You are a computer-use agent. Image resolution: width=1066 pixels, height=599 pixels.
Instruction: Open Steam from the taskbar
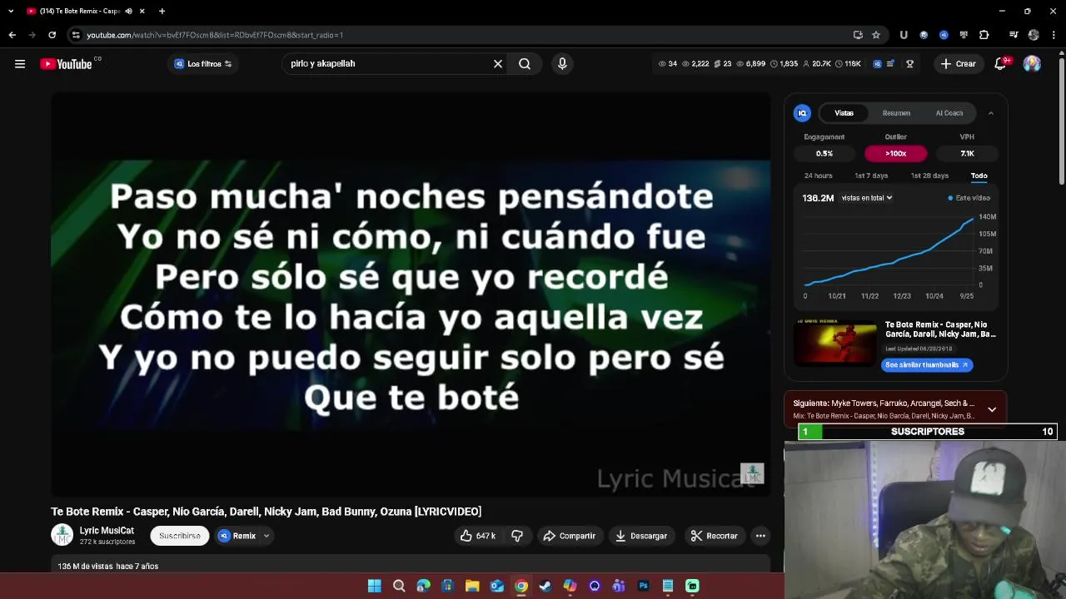pos(545,586)
